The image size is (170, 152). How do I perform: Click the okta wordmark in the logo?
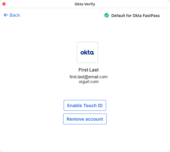87,52
